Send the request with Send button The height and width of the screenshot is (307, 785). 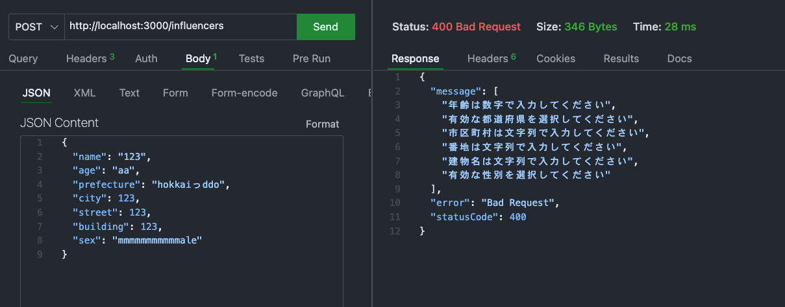(326, 27)
